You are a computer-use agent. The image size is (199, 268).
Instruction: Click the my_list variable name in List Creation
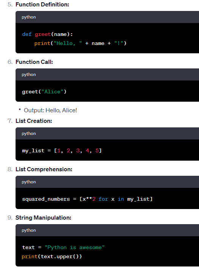point(33,150)
